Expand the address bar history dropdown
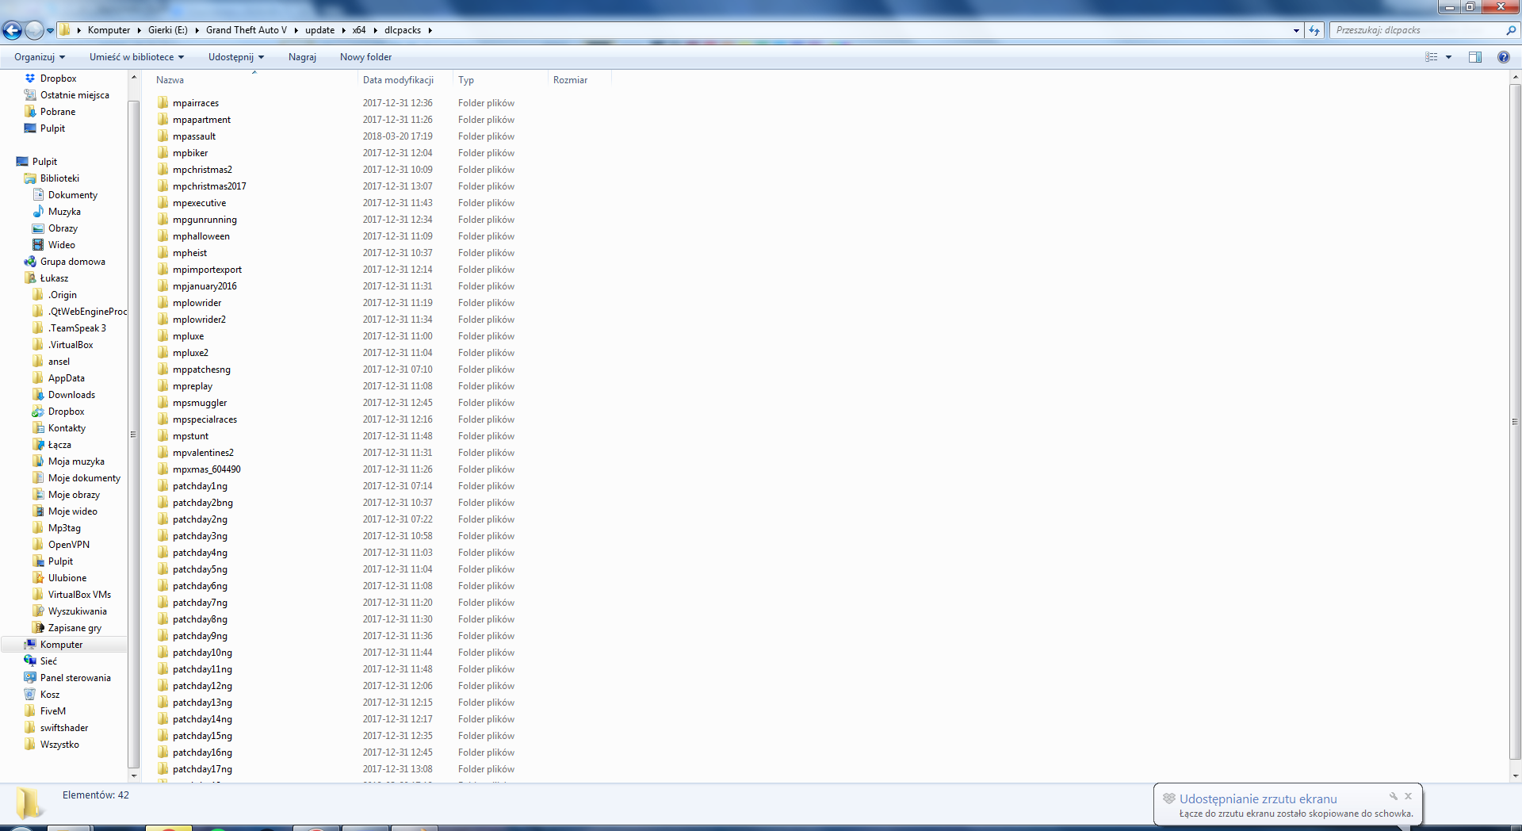This screenshot has width=1522, height=831. 1296,30
